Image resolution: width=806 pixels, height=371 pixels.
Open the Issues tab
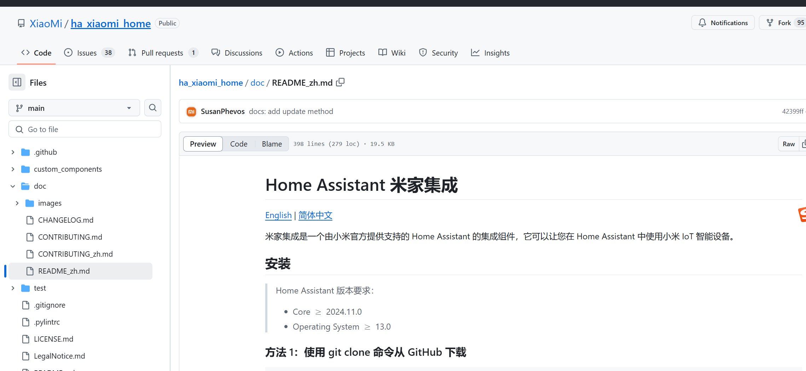click(x=89, y=53)
